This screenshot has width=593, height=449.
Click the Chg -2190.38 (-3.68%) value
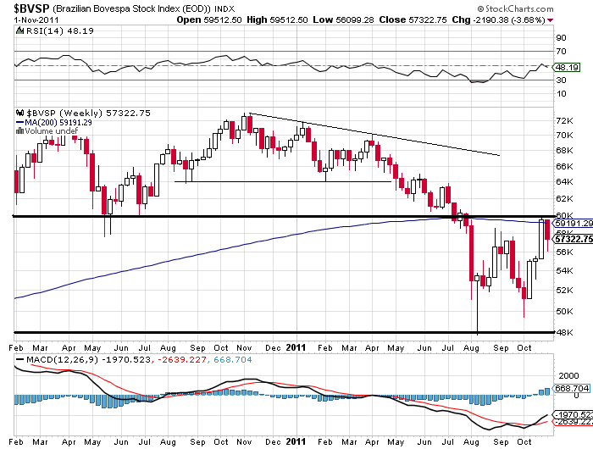point(498,20)
